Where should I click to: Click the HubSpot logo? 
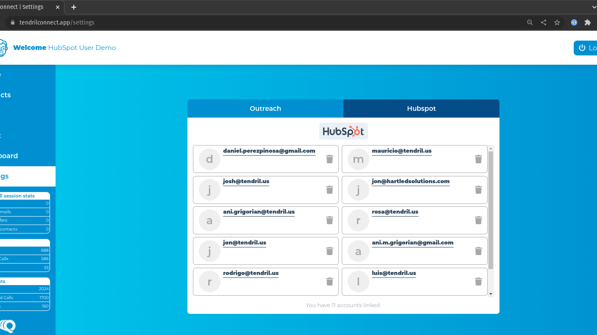point(343,131)
